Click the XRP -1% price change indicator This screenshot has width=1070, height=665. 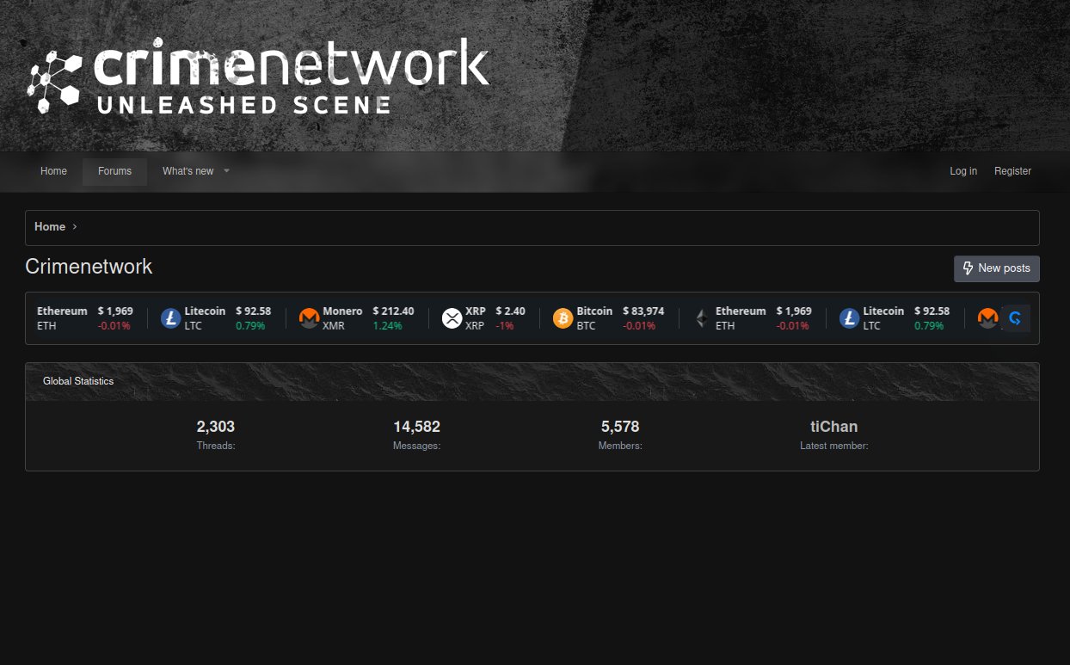pos(505,326)
